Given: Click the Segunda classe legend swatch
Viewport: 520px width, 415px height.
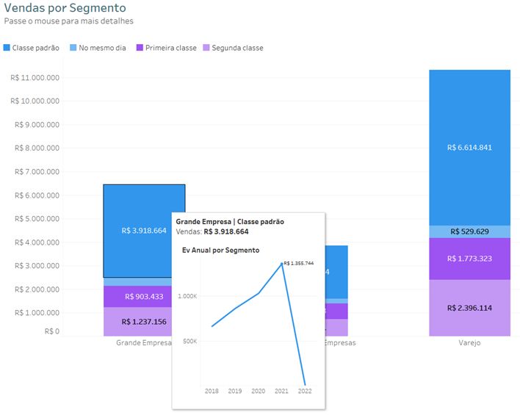Looking at the screenshot, I should [206, 48].
